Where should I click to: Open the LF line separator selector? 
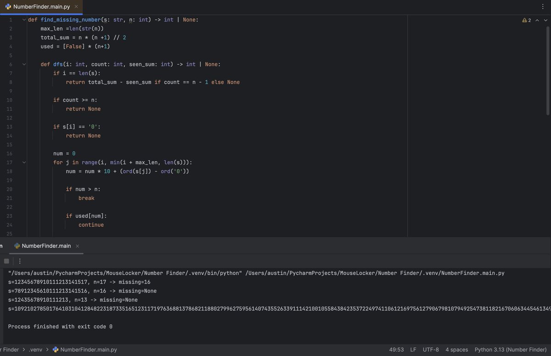click(413, 350)
